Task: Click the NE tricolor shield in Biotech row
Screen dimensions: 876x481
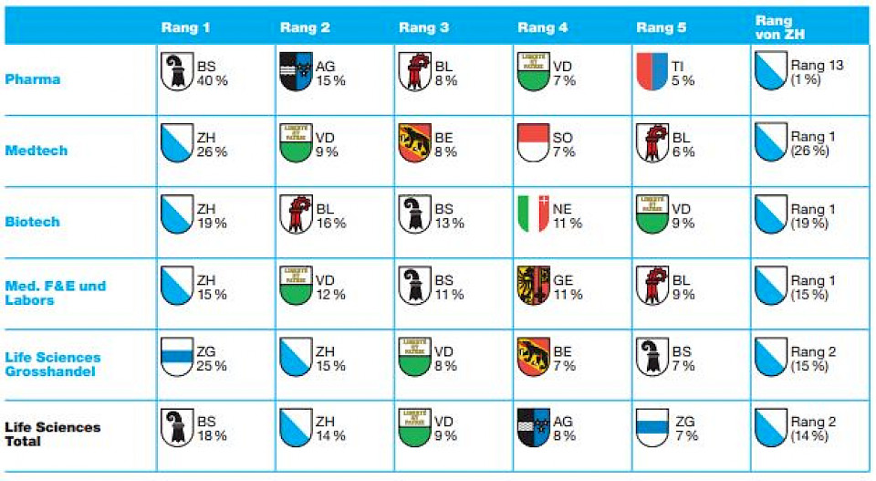Action: (x=533, y=214)
